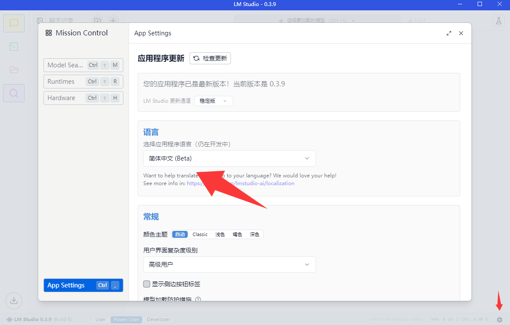Click the 颜色主题 label
This screenshot has height=325, width=510.
click(155, 234)
